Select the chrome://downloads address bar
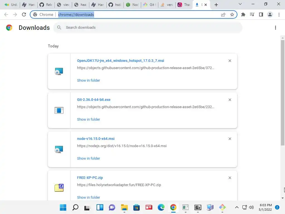Viewport: 285px width, 214px height. pyautogui.click(x=134, y=14)
